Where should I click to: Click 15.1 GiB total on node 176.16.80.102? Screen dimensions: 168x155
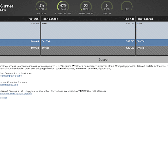(x=129, y=19)
